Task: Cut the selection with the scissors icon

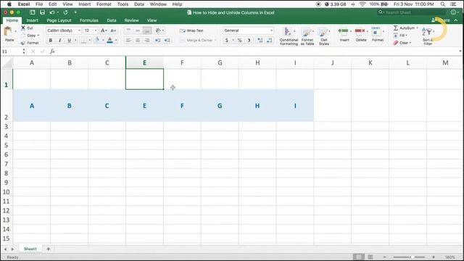Action: [x=23, y=28]
